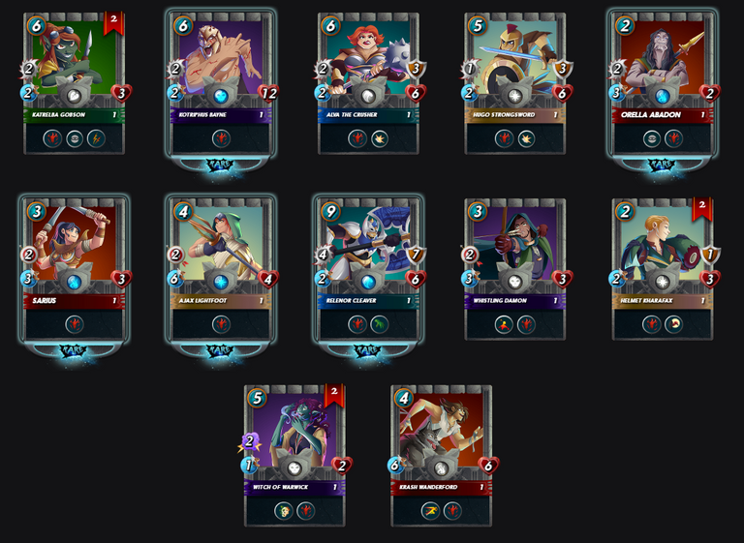Click the burst ability icon on Hugo Strongsword
Image resolution: width=744 pixels, height=543 pixels.
tap(526, 139)
